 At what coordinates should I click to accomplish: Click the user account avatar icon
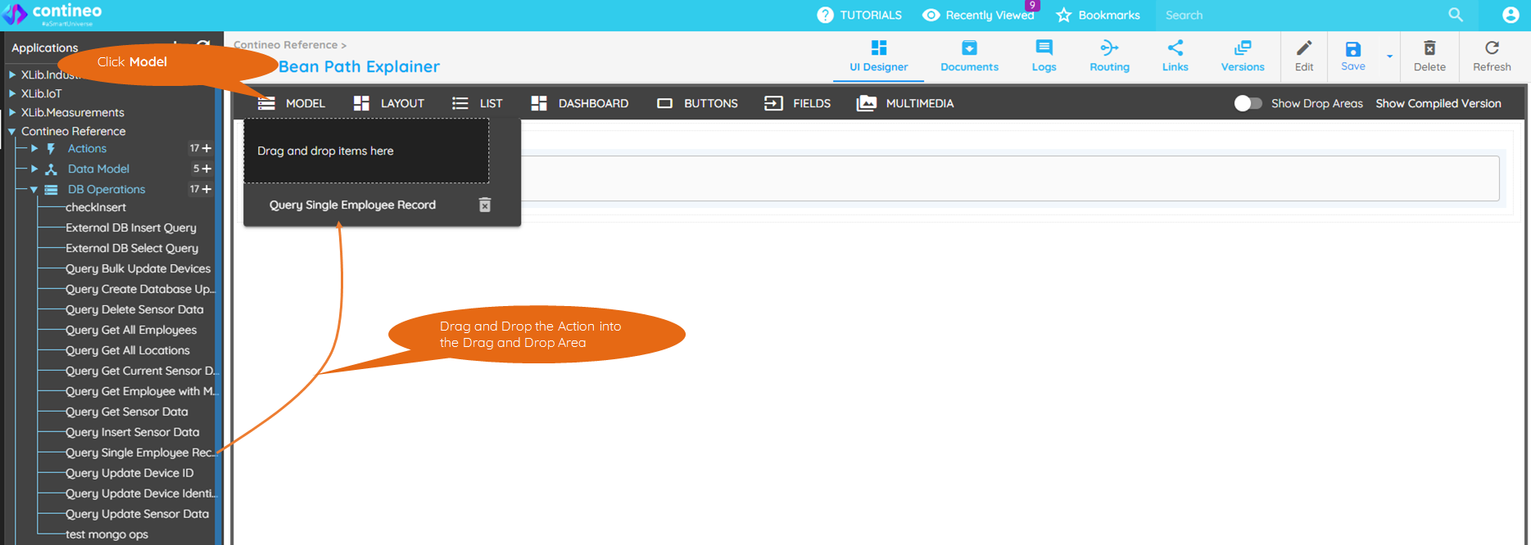coord(1511,15)
